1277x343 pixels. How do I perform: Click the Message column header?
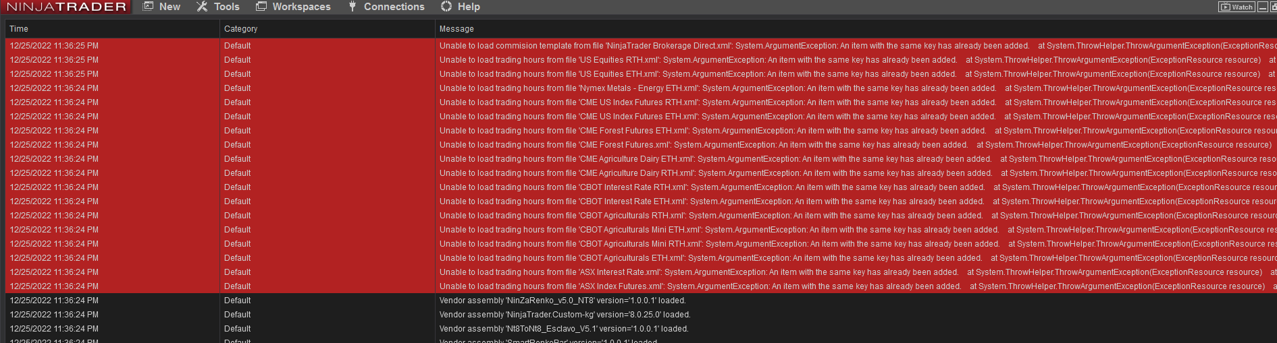[x=856, y=29]
